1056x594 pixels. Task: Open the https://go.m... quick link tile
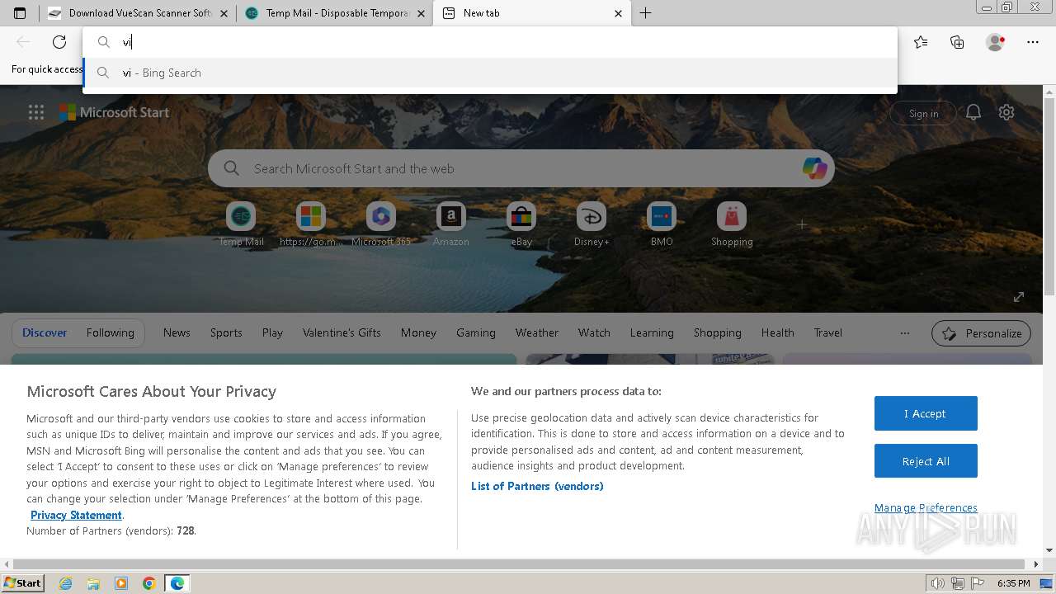click(311, 224)
